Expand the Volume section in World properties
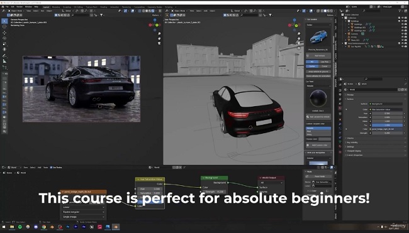 click(x=350, y=138)
